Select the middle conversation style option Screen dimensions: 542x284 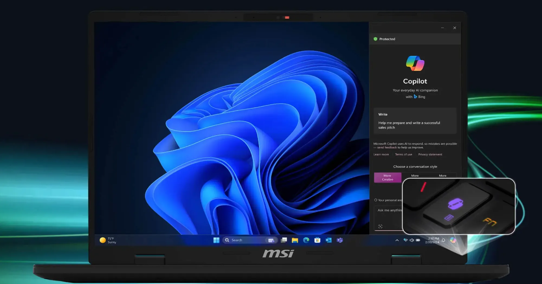coord(415,176)
